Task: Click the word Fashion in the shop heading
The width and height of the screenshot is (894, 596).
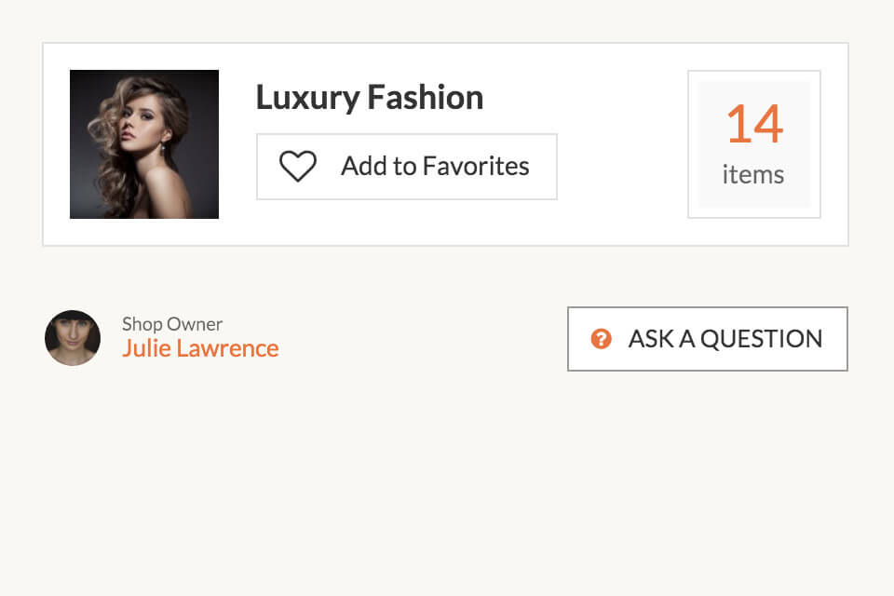Action: 426,98
